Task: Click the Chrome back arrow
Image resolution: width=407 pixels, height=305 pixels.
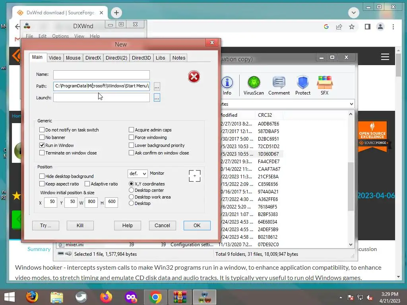Action: (x=17, y=27)
